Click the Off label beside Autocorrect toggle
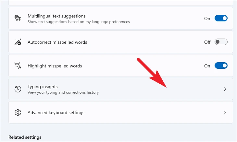This screenshot has width=237, height=142. 207,42
